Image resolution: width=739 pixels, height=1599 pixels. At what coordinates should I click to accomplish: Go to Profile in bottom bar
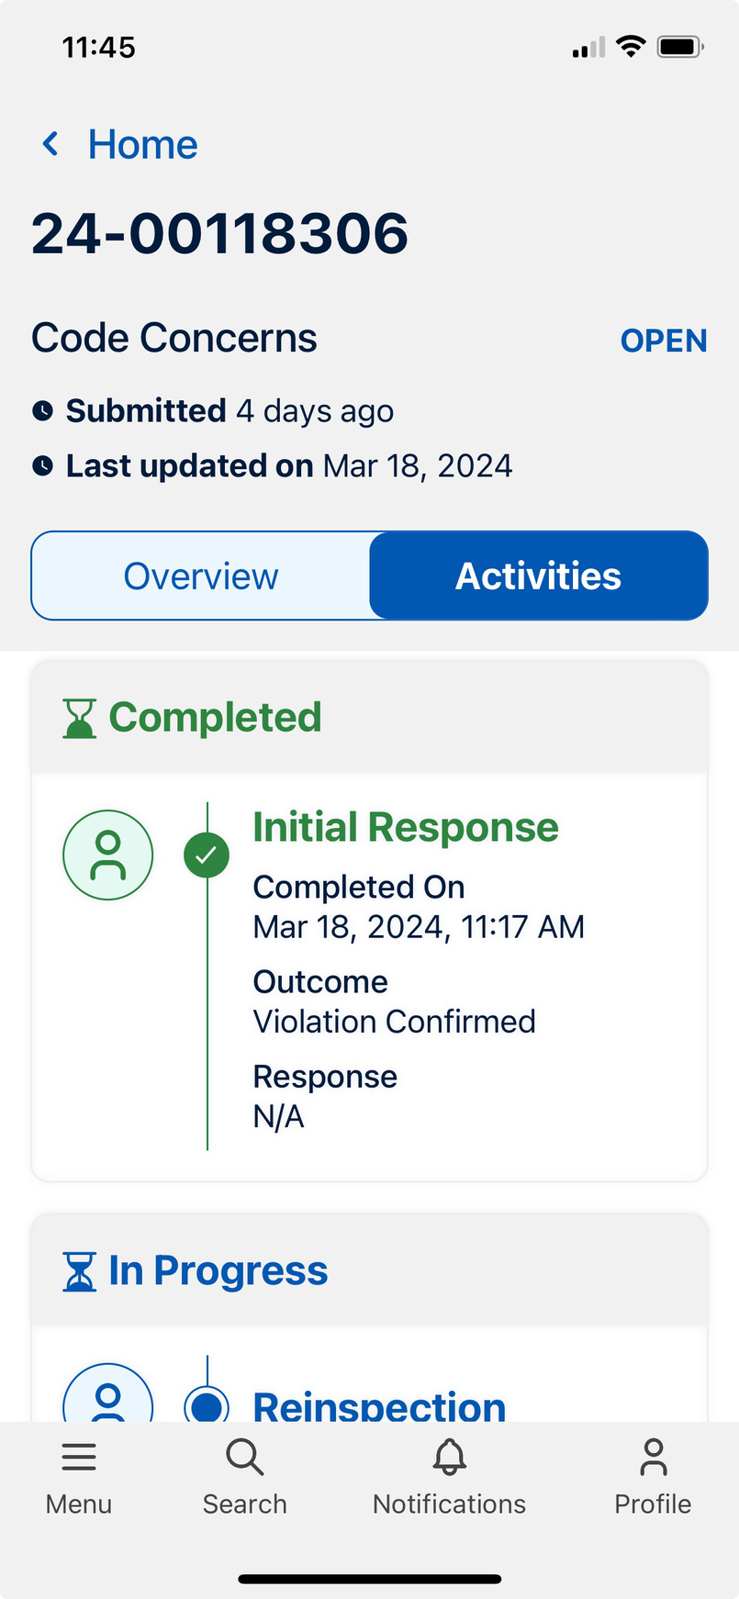coord(653,1472)
